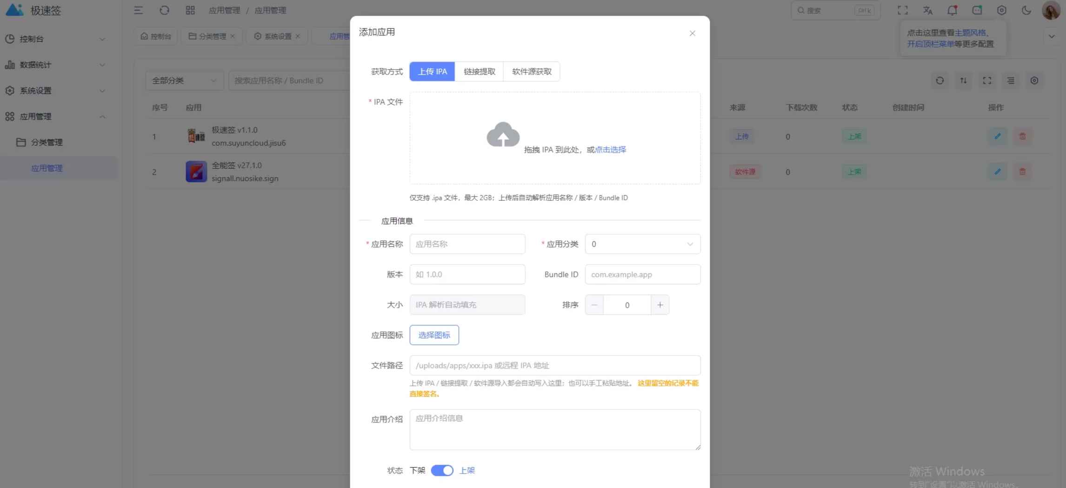This screenshot has height=488, width=1066.
Task: Click table sort arrows icon
Action: point(963,80)
